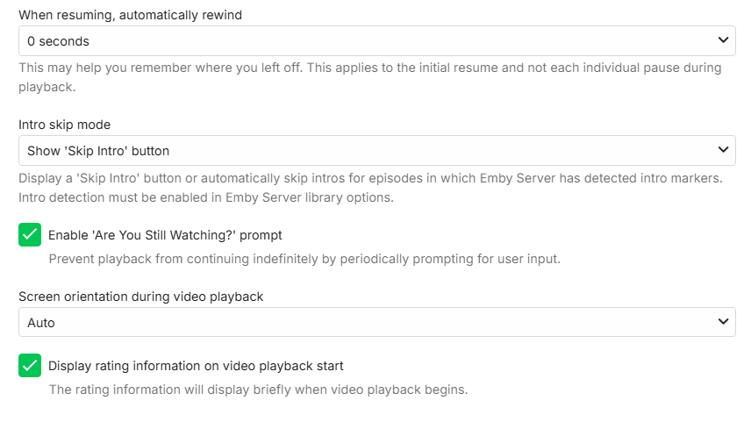Click the '0 seconds' selected value text

(x=59, y=40)
